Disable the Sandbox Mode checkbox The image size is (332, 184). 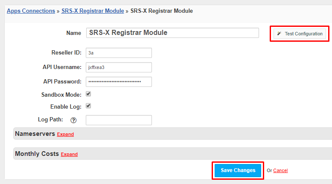click(x=88, y=94)
